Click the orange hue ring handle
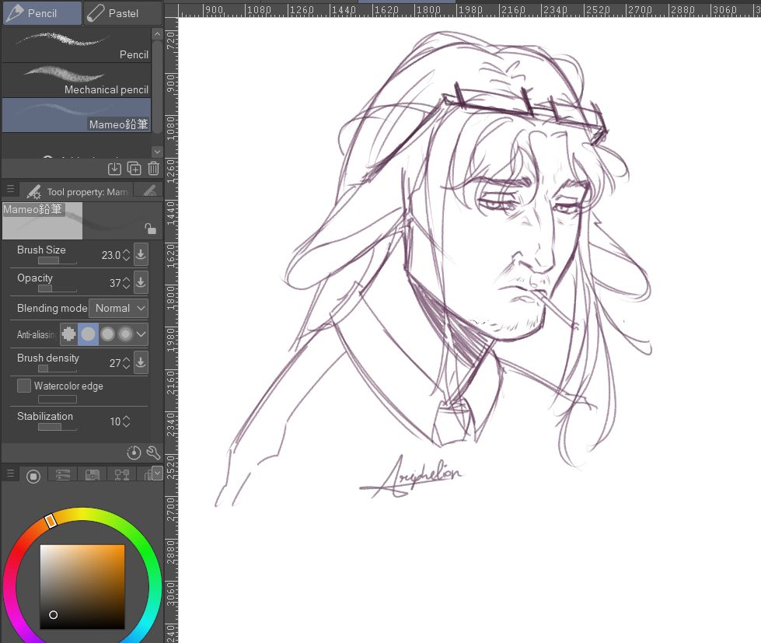 pos(51,521)
